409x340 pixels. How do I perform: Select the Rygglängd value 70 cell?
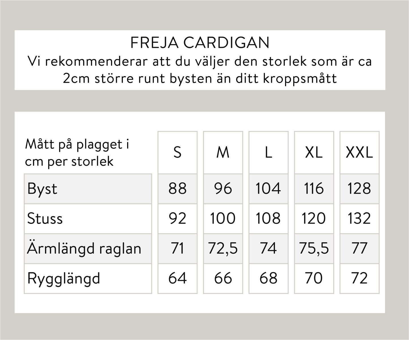coord(314,279)
